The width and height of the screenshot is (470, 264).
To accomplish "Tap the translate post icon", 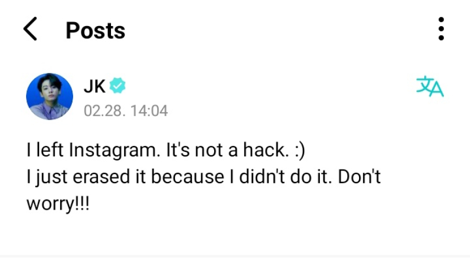I will tap(430, 87).
